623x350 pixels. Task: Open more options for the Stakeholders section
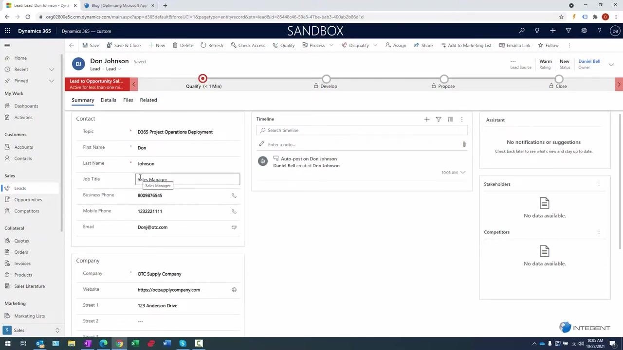click(599, 184)
